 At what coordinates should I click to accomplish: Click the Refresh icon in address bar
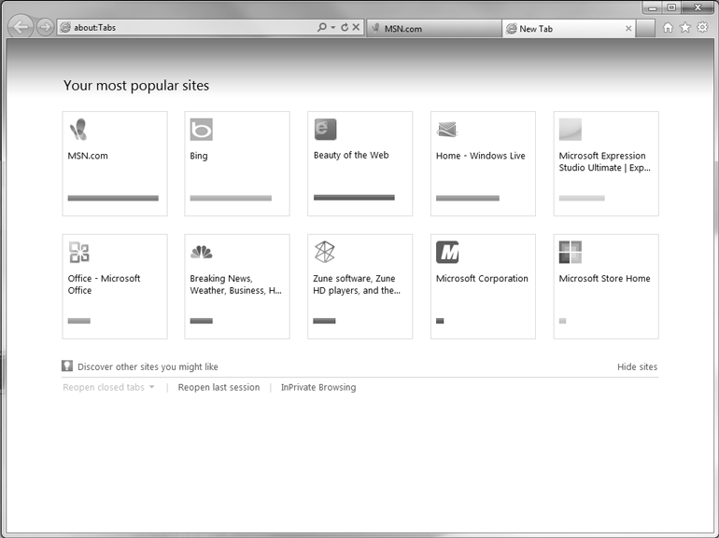(x=344, y=28)
